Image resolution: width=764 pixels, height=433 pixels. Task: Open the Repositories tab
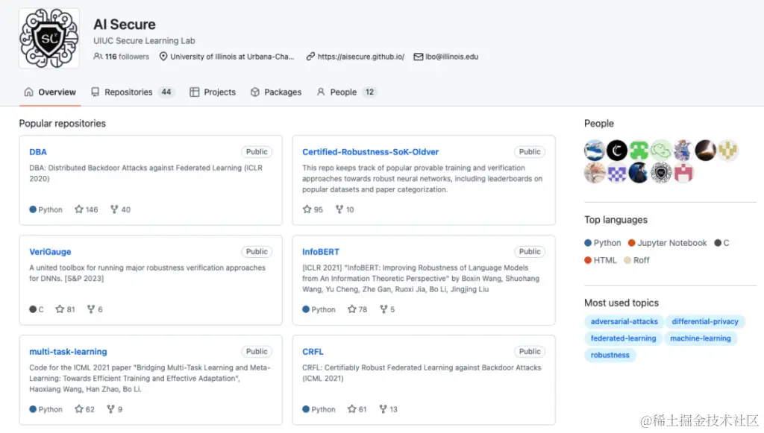tap(133, 92)
